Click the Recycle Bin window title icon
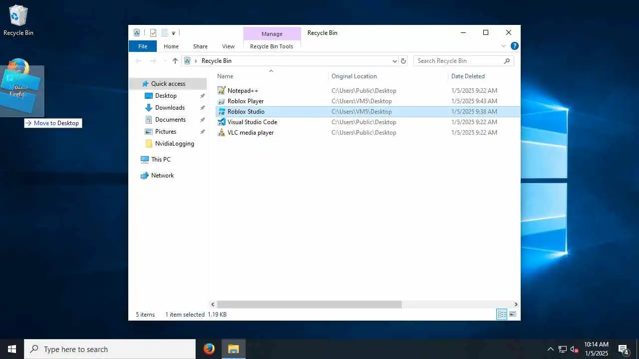This screenshot has width=639, height=359. pos(137,33)
